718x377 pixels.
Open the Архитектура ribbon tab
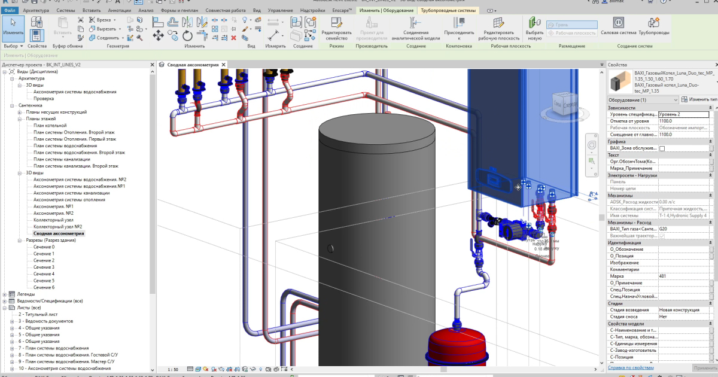36,11
